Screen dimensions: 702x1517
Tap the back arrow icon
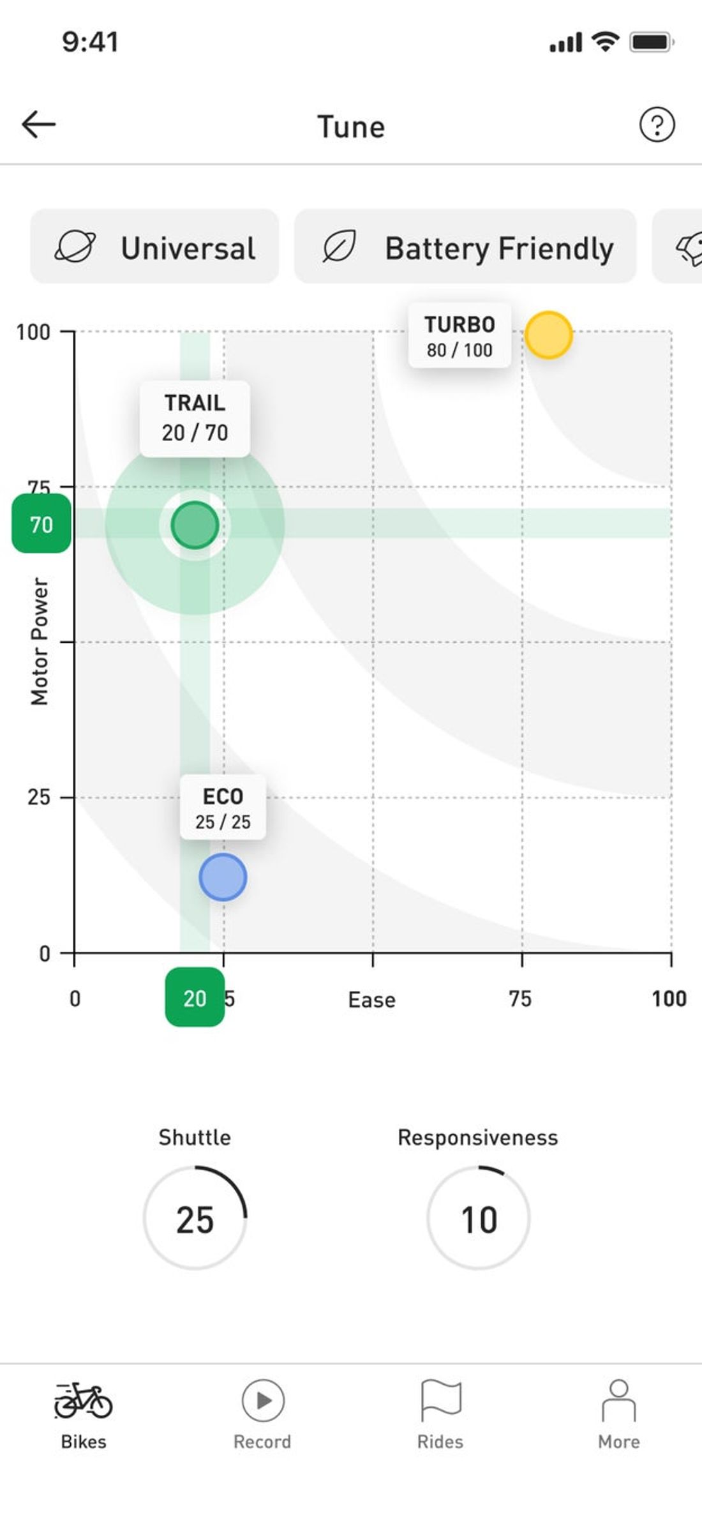pyautogui.click(x=39, y=125)
